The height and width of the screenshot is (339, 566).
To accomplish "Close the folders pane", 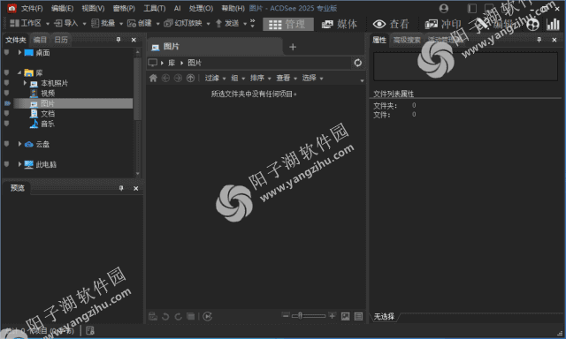I will 134,40.
